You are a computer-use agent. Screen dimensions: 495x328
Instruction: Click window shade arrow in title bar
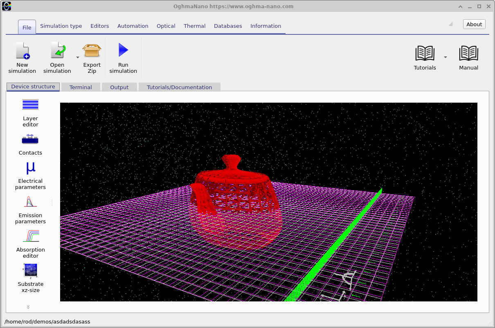pos(459,6)
